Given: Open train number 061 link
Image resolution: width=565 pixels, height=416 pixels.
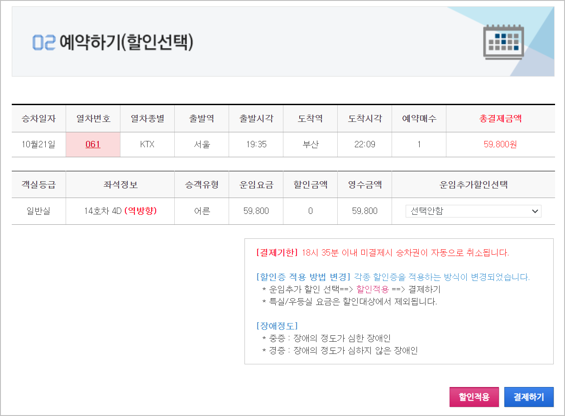Looking at the screenshot, I should pyautogui.click(x=93, y=145).
